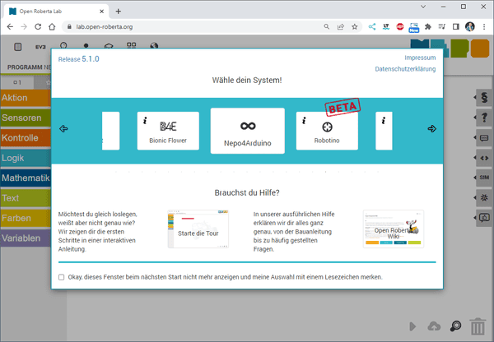Open the Impressum link

pos(420,58)
